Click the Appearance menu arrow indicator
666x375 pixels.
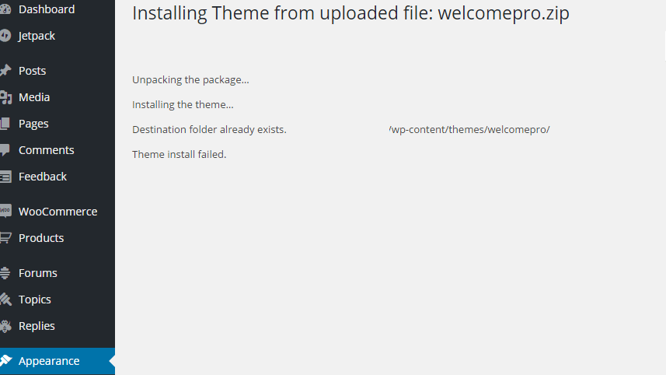(112, 361)
